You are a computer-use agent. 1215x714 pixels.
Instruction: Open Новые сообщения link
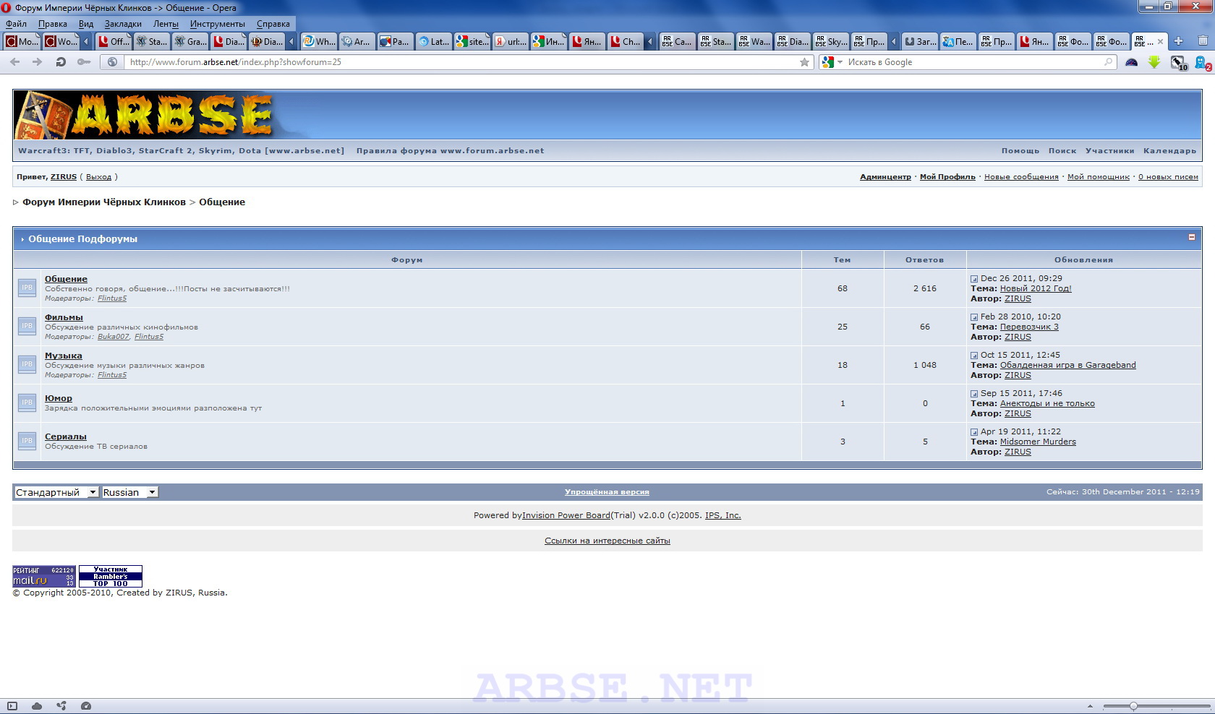pos(1021,177)
